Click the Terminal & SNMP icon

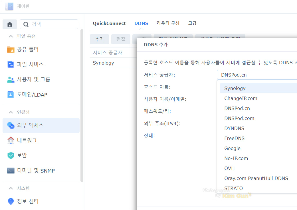point(11,171)
